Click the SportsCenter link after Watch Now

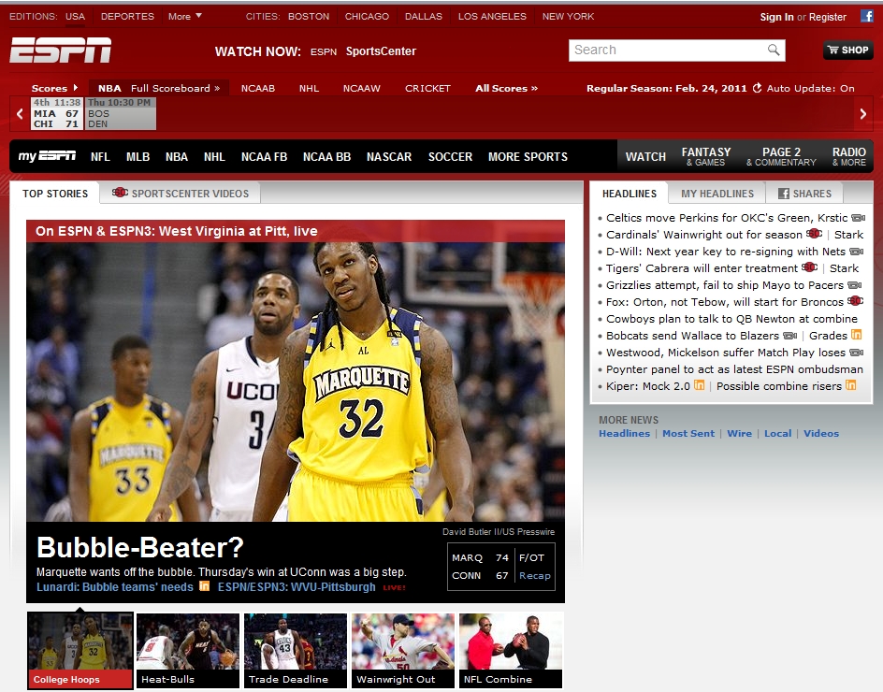tap(381, 51)
